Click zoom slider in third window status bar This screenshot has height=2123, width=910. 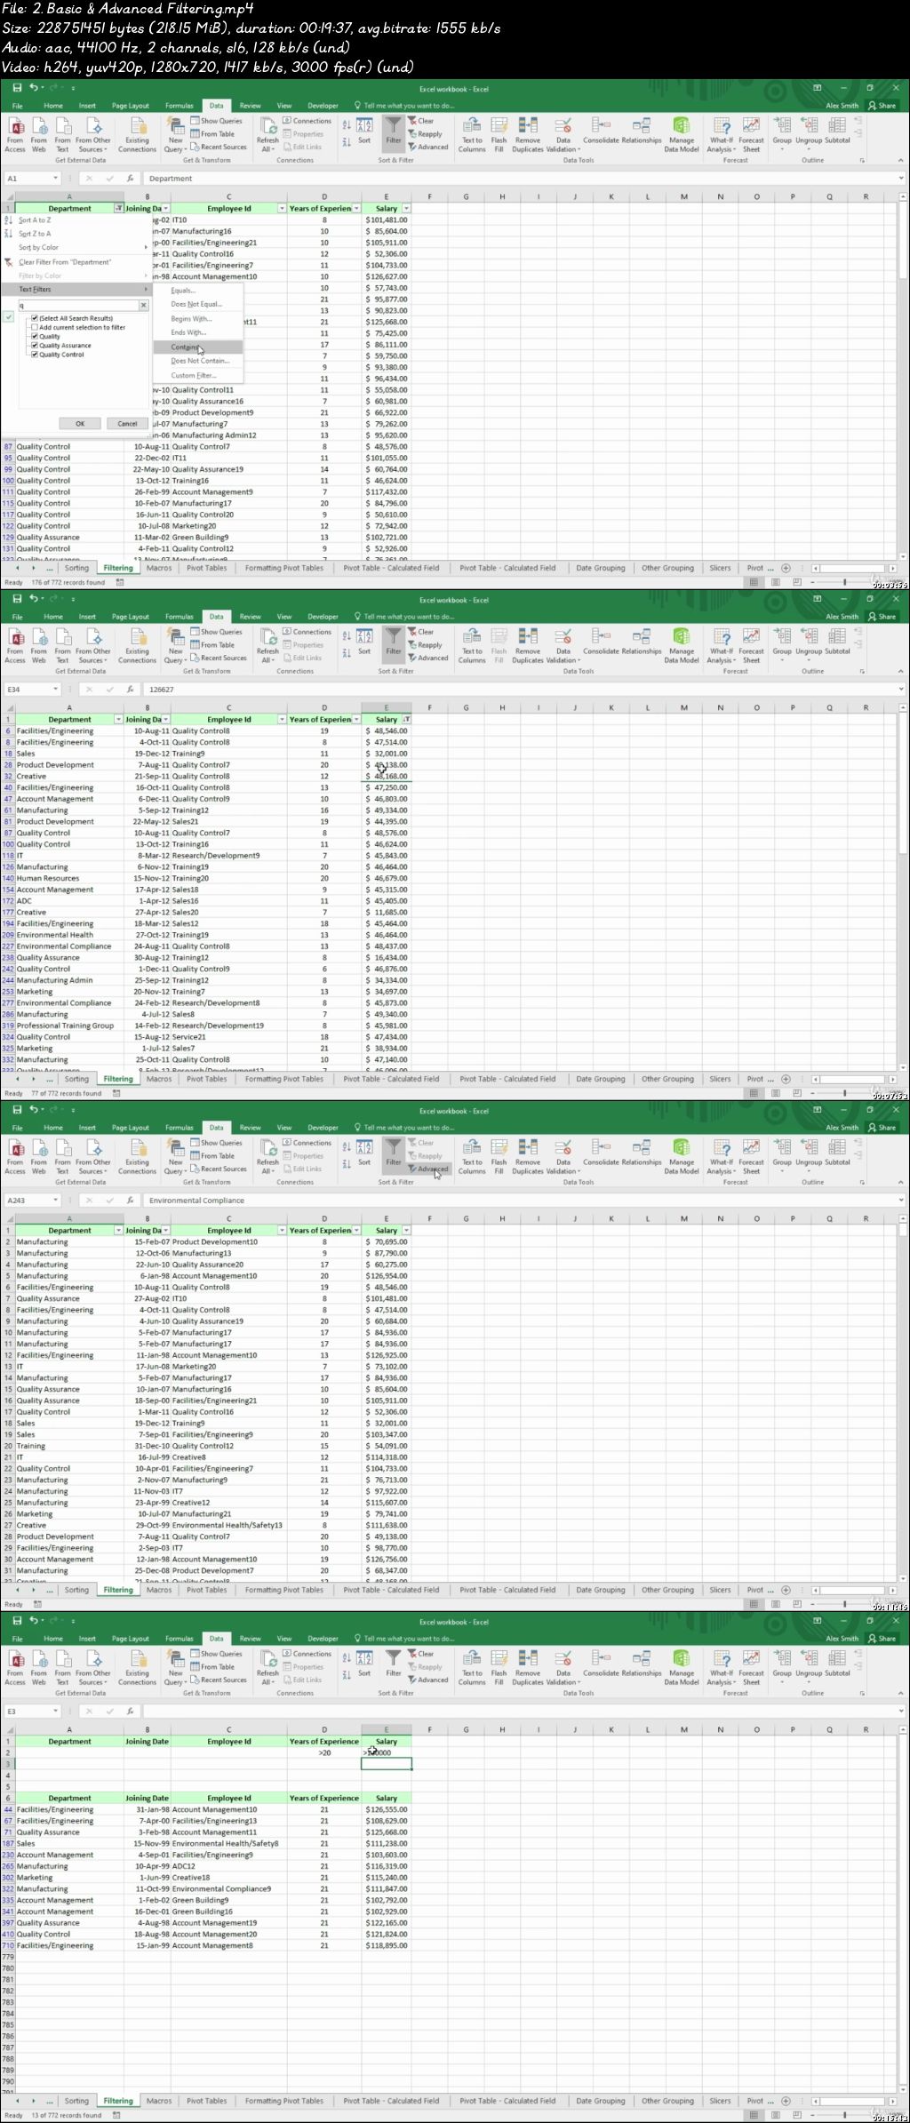click(844, 1604)
